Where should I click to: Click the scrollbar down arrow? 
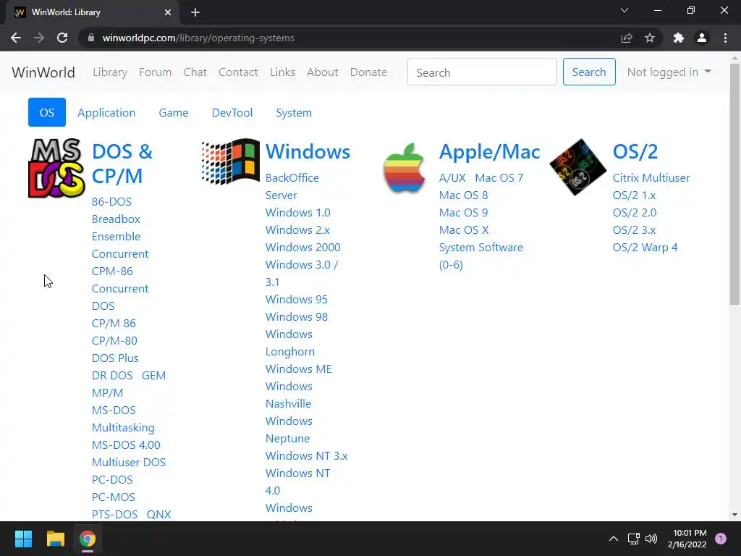pyautogui.click(x=734, y=515)
